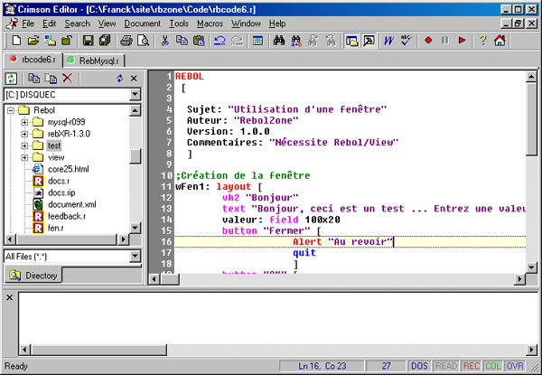Select feedback.r in the file tree
The image size is (542, 375).
click(x=67, y=216)
